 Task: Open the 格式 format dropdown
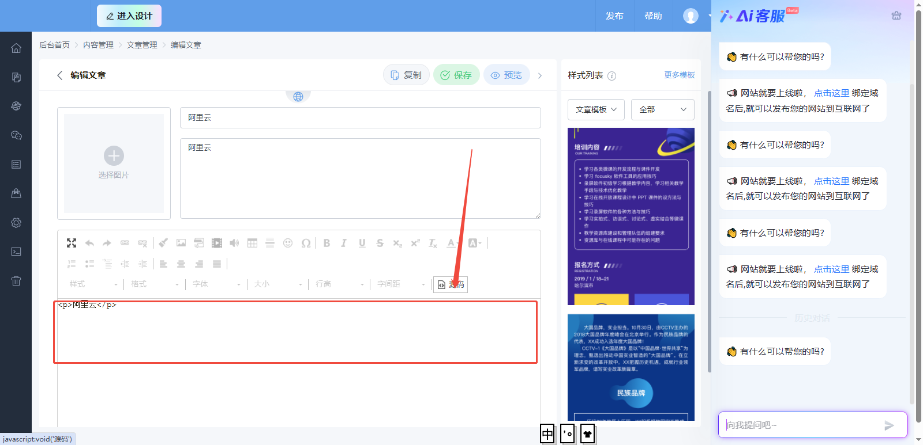click(x=155, y=284)
